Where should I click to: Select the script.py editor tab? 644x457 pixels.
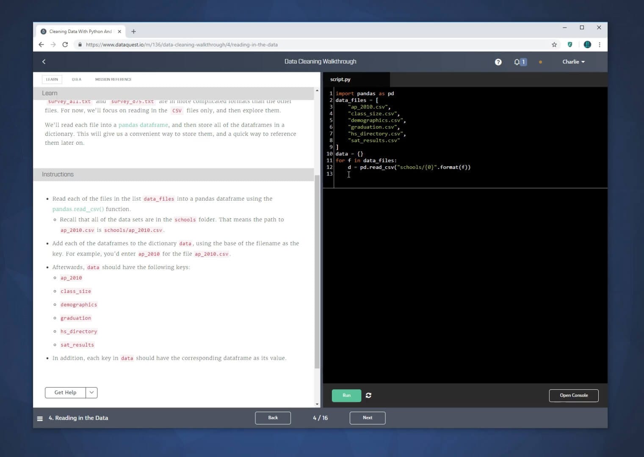tap(340, 80)
